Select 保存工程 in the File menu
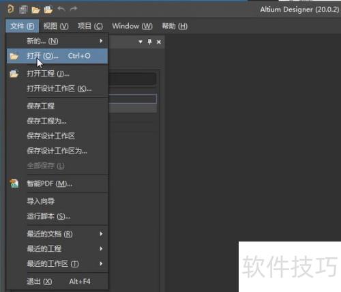This screenshot has width=341, height=292. tap(57, 106)
